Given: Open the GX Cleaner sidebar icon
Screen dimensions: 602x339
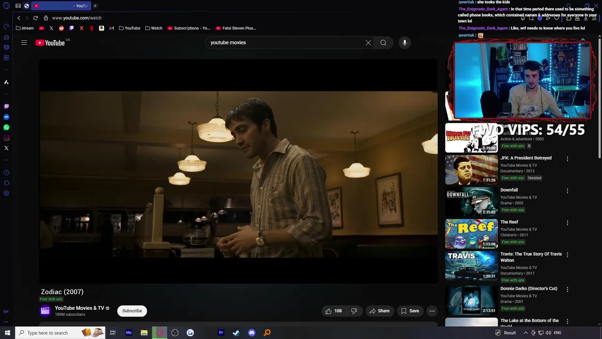Looking at the screenshot, I should tap(6, 37).
